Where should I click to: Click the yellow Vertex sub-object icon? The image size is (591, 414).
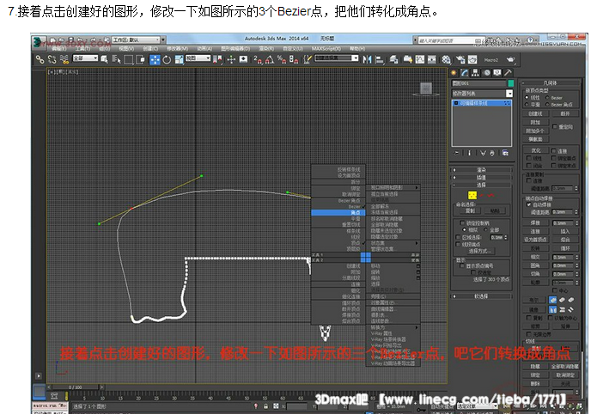click(x=472, y=195)
